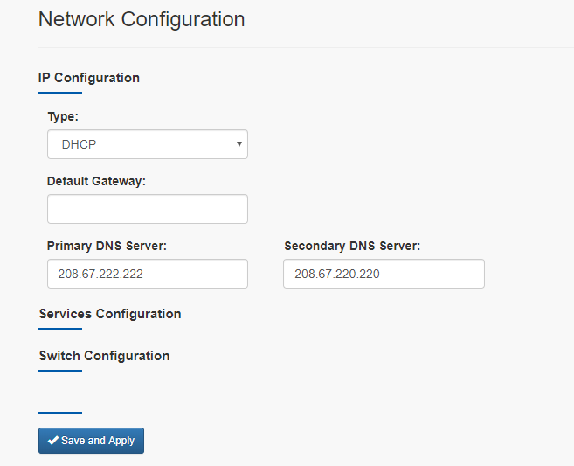Expand the Services Configuration section
Image resolution: width=574 pixels, height=466 pixels.
(x=110, y=314)
